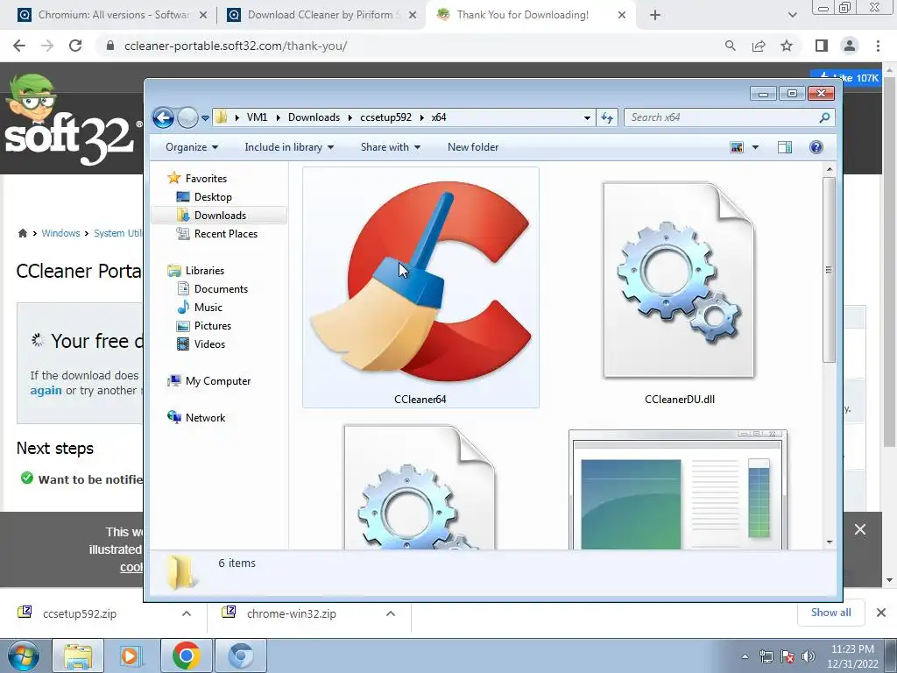Refresh the x64 folder view
Screen dimensions: 897x673
click(x=607, y=118)
